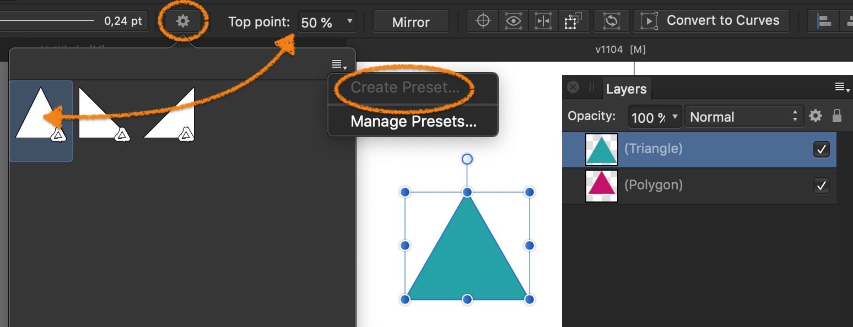Click the Layers panel settings gear

tap(816, 116)
